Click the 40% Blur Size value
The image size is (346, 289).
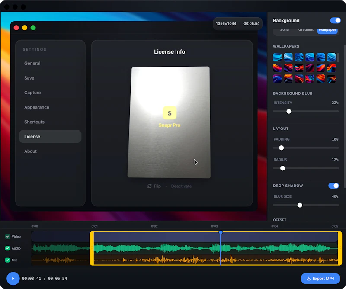coord(335,196)
